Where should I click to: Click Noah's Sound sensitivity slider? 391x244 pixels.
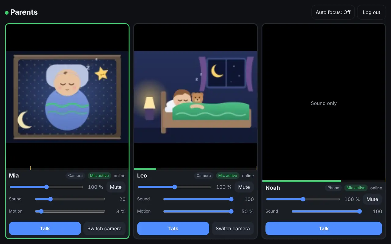[x=327, y=211]
